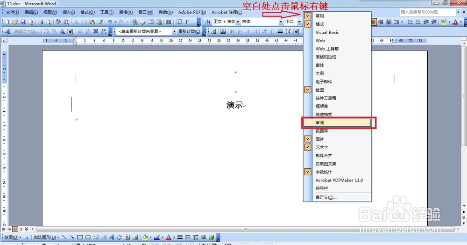Open Print Preview magnifier icon
467x245 pixels.
coord(49,22)
